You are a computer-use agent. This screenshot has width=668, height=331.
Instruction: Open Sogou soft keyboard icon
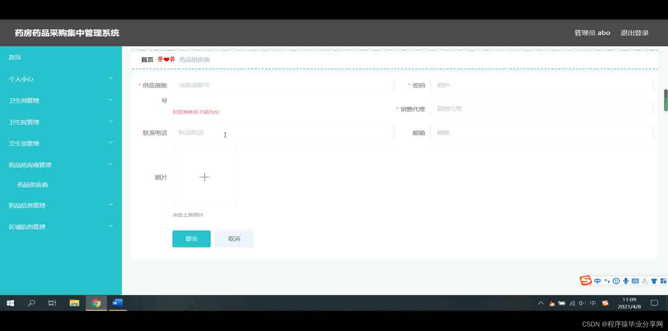(x=635, y=281)
